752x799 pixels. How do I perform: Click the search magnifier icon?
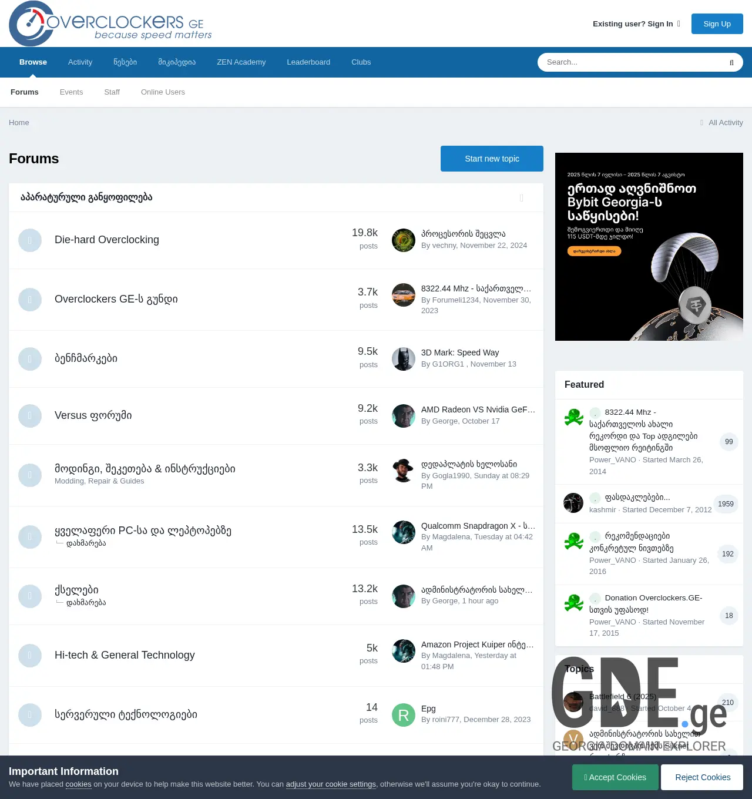[731, 62]
